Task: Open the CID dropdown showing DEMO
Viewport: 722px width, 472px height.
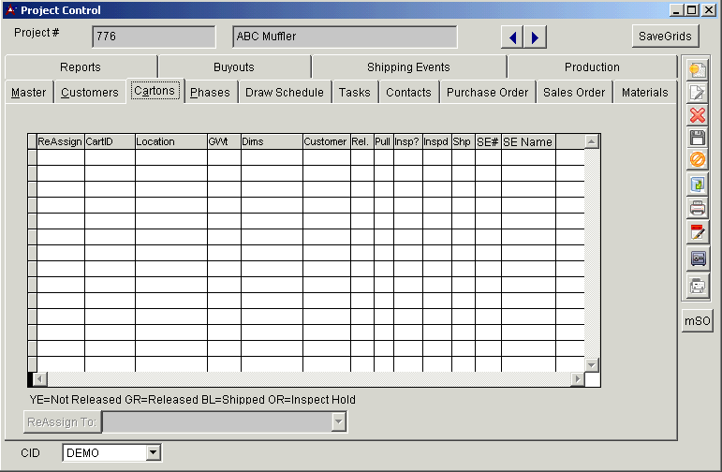Action: pos(154,453)
